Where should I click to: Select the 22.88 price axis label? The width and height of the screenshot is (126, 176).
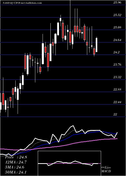[117, 90]
